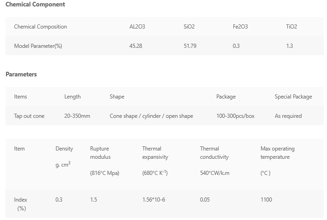The height and width of the screenshot is (220, 327).
Task: Click the 20-350mm length value
Action: (x=77, y=116)
